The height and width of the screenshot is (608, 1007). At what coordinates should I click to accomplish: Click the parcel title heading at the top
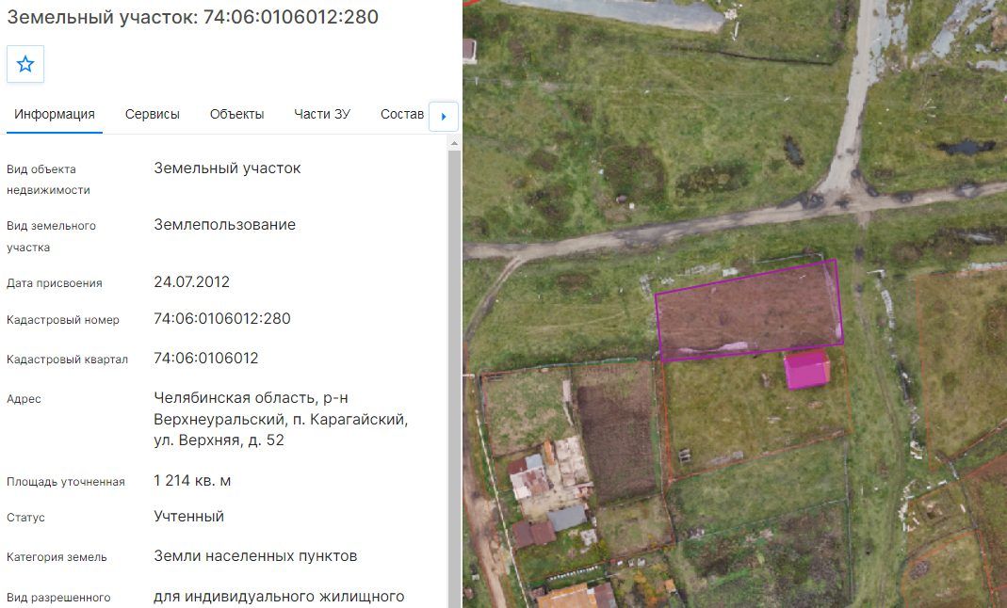(193, 17)
